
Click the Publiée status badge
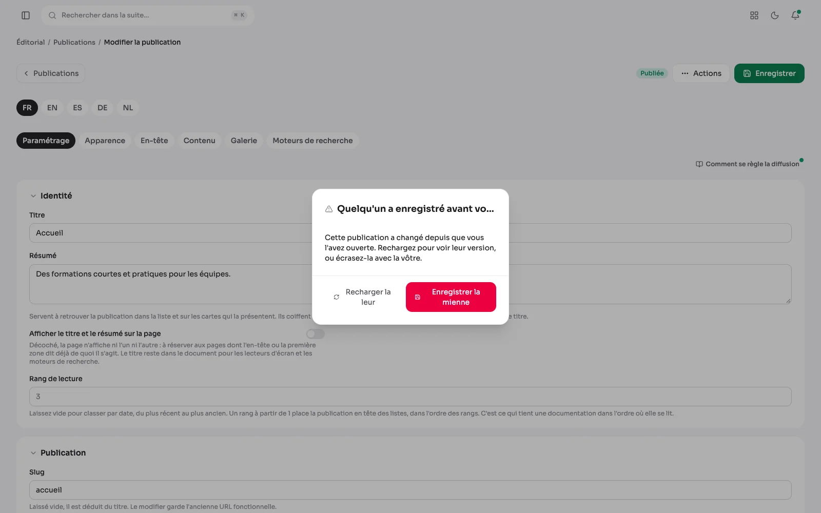pos(652,73)
